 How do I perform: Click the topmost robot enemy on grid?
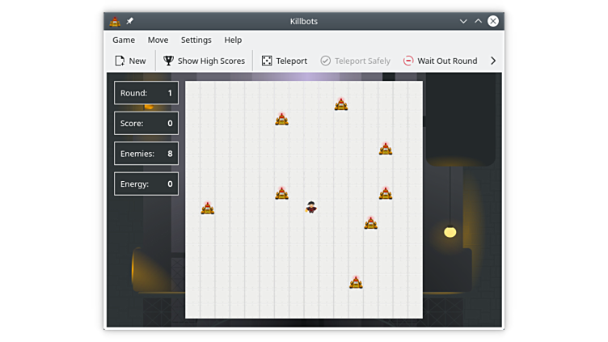[341, 104]
